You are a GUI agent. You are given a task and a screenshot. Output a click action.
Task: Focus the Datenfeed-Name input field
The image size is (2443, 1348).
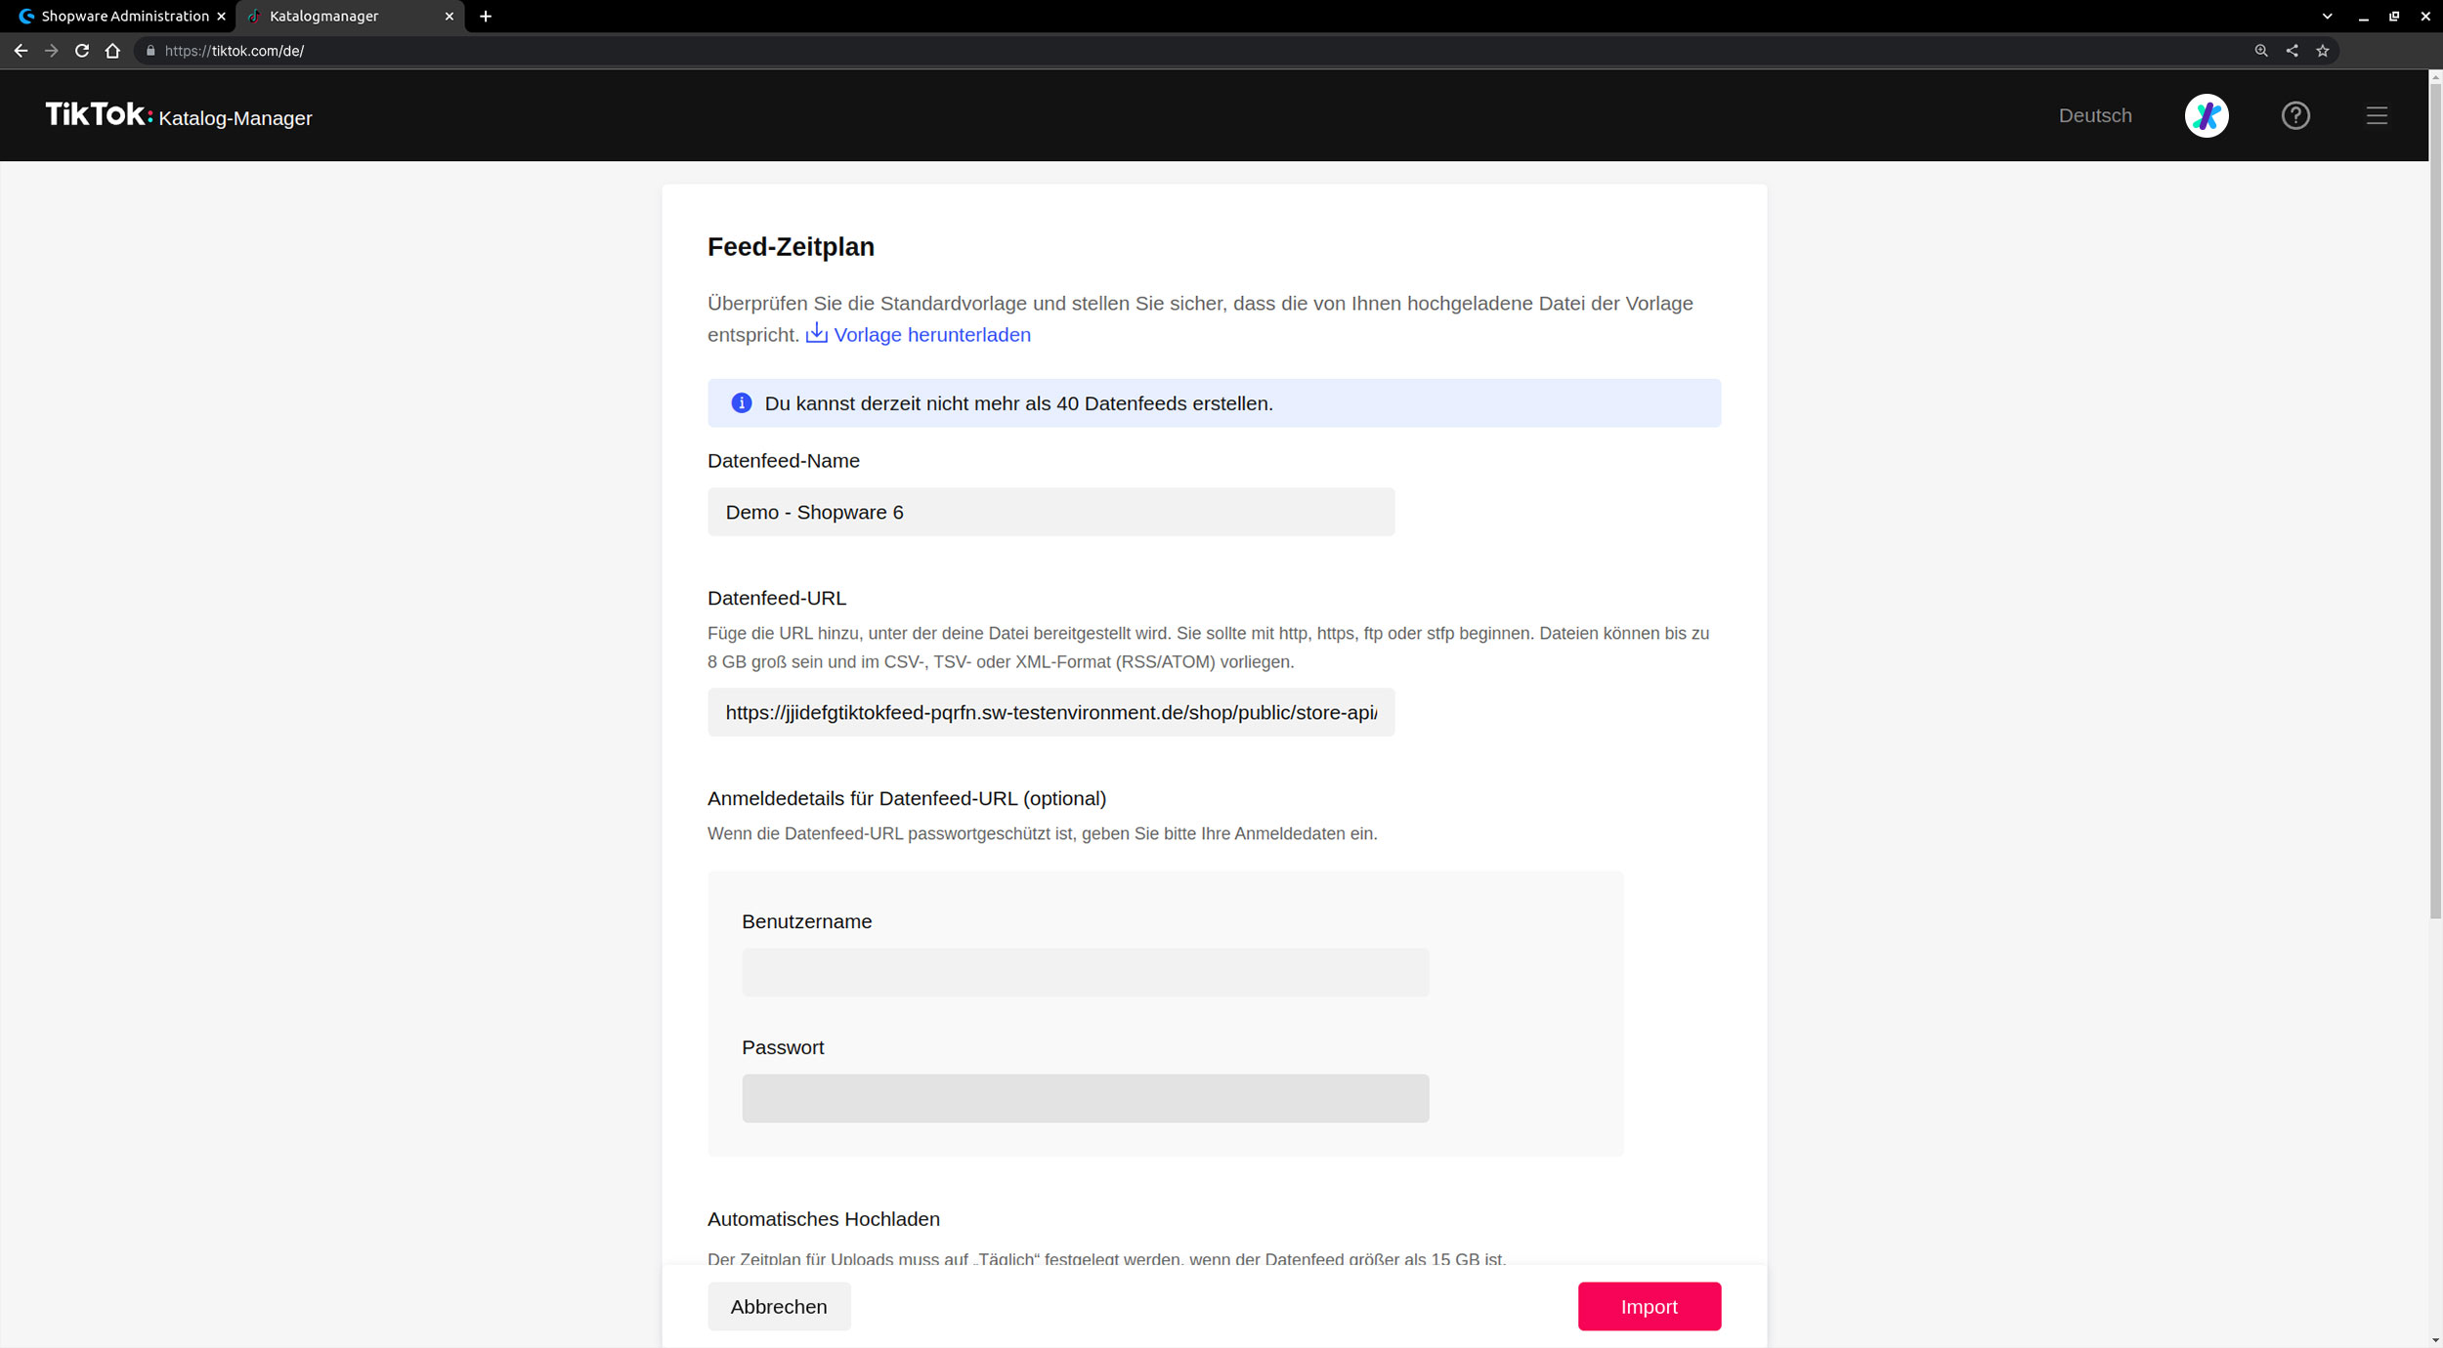[x=1050, y=512]
